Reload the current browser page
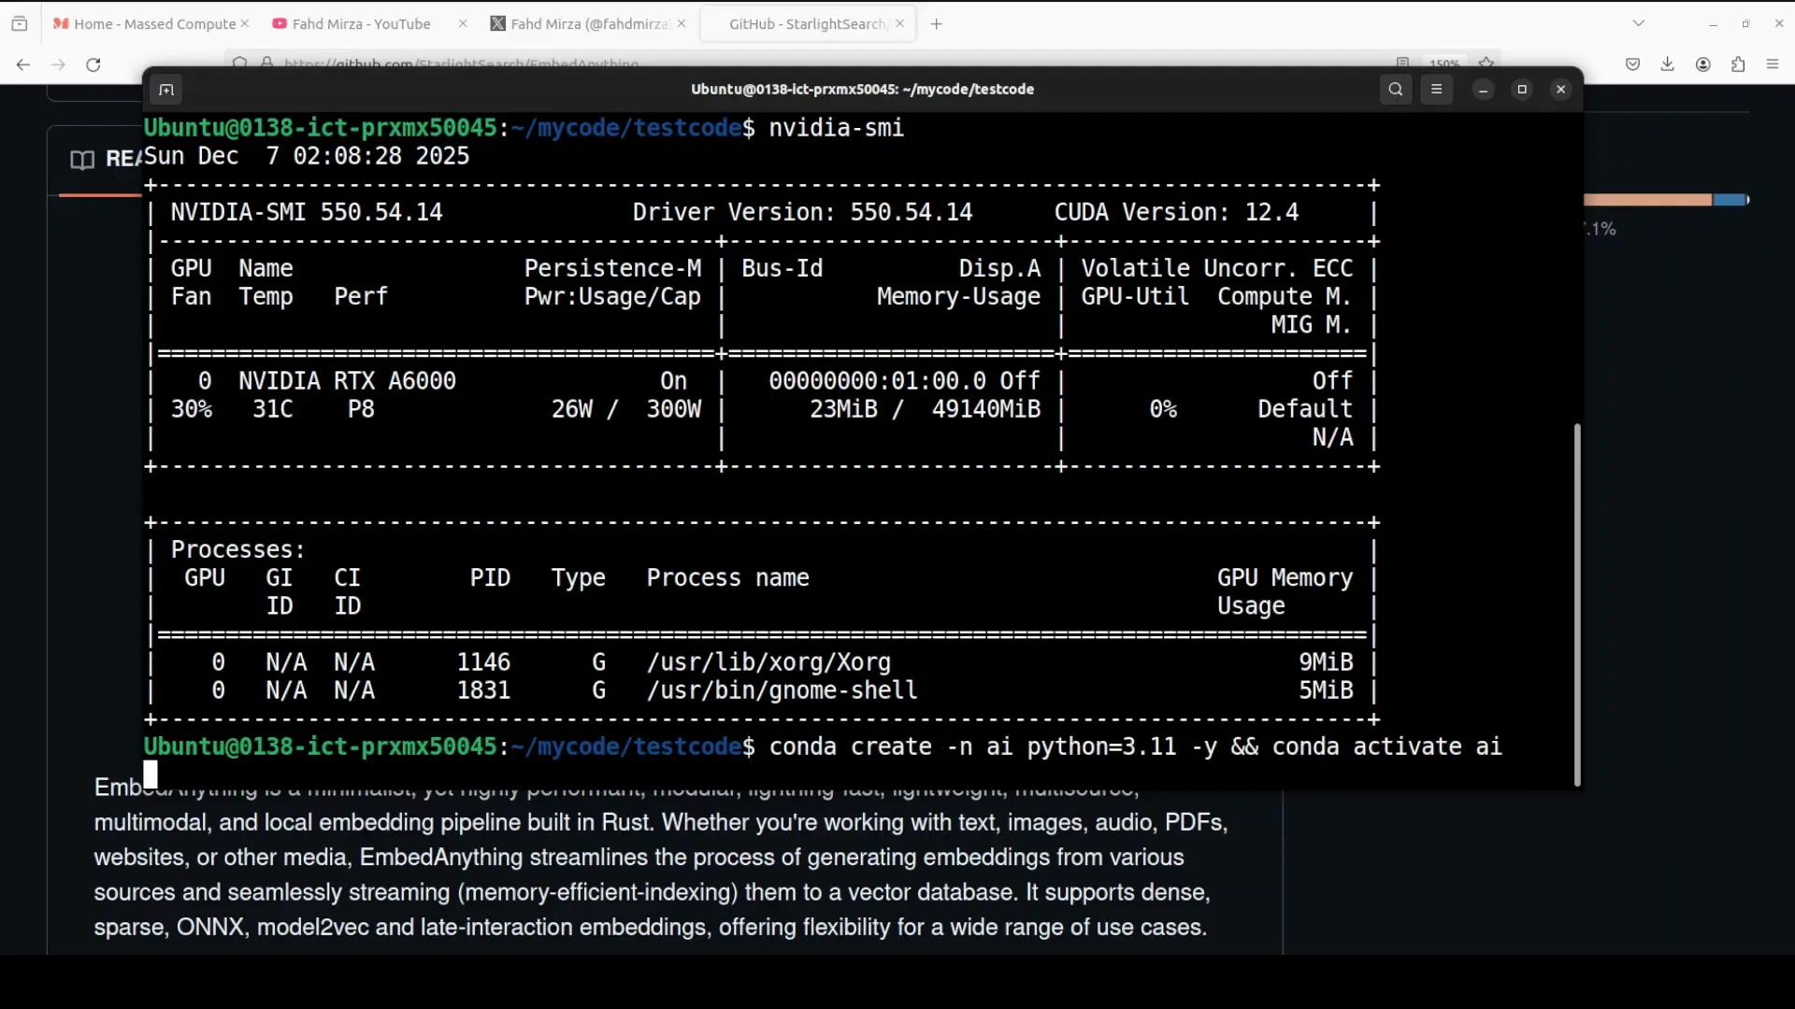Viewport: 1795px width, 1009px height. coord(93,64)
